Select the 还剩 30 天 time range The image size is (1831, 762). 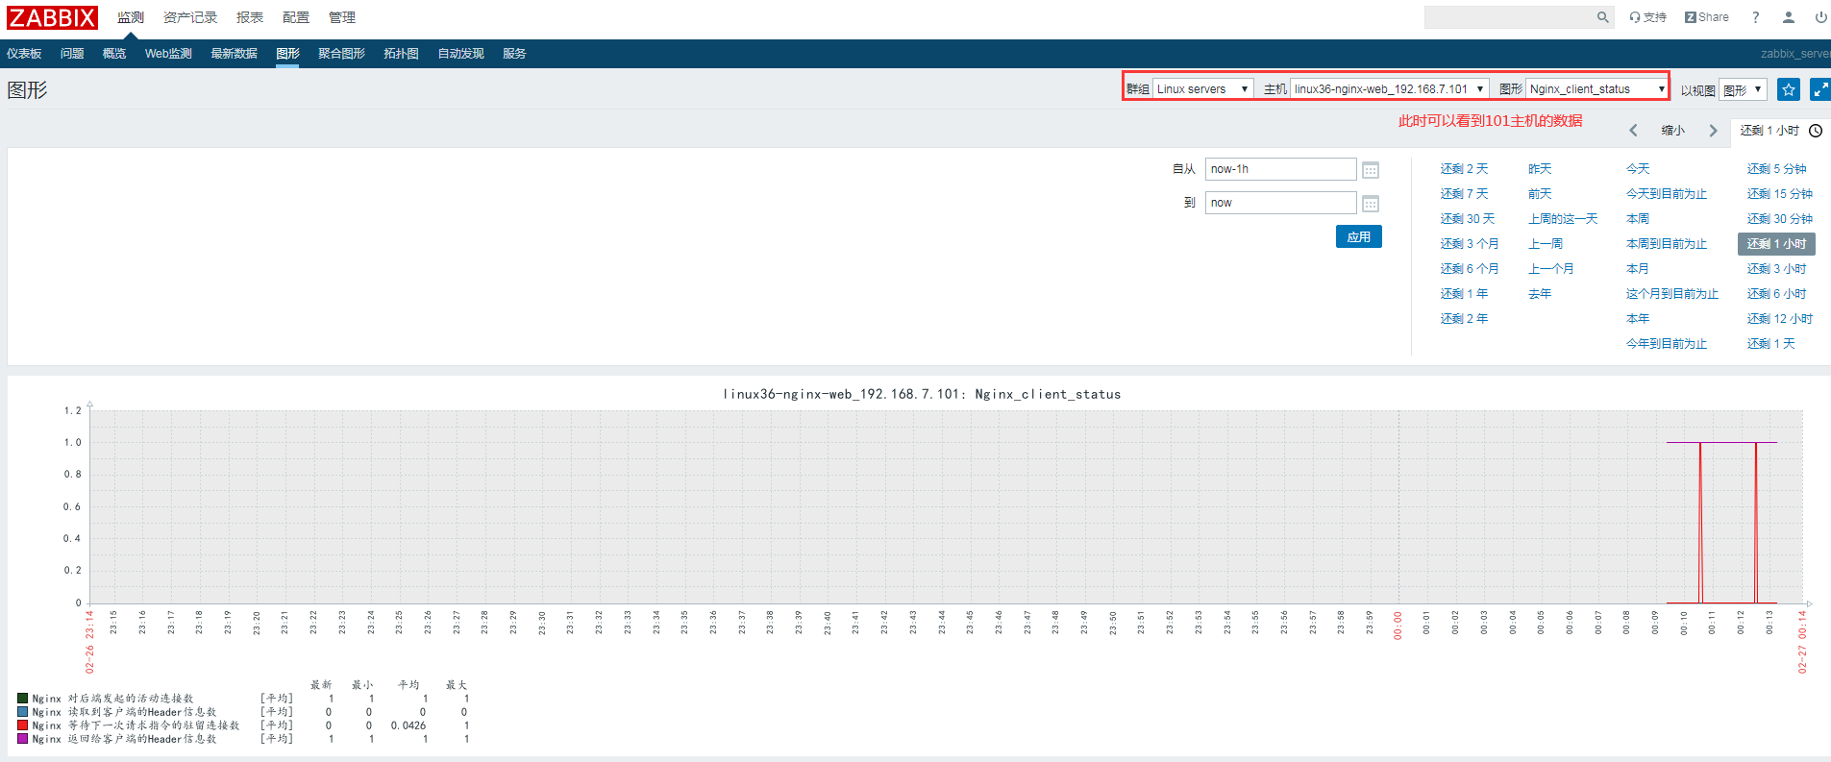(1468, 219)
